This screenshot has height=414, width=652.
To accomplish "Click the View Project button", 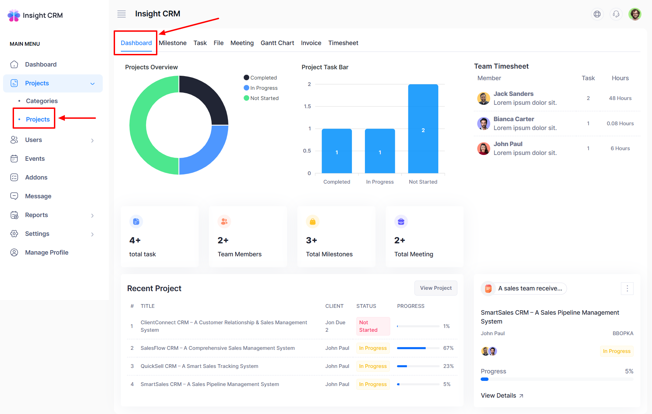I will [x=436, y=288].
